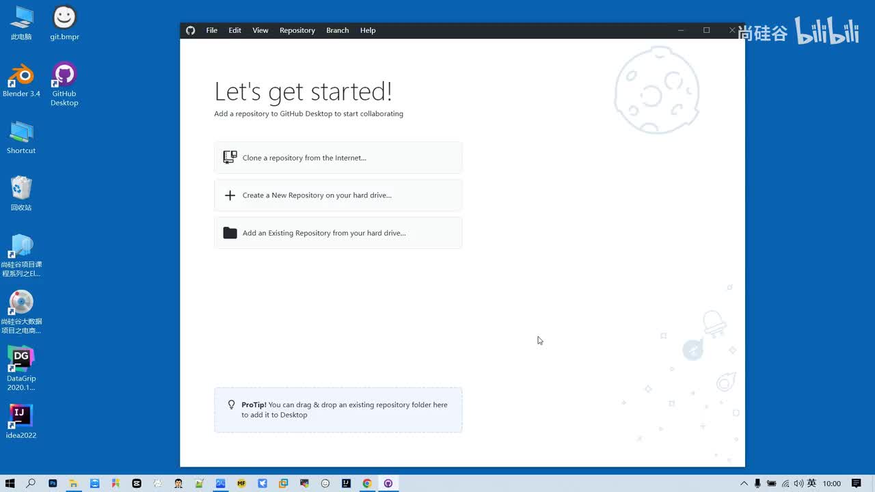Choose Create a New Repository on your hard drive
The height and width of the screenshot is (492, 875).
point(338,195)
